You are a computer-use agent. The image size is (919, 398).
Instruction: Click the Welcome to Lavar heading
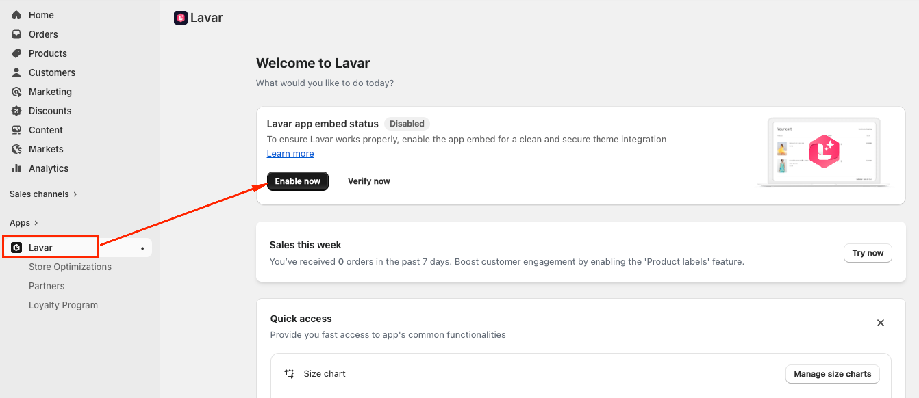click(x=313, y=64)
